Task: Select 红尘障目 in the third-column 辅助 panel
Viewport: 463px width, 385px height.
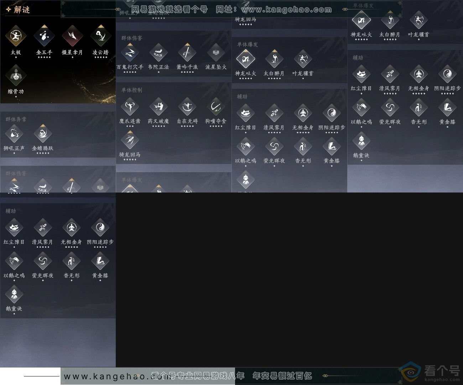Action: tap(246, 113)
